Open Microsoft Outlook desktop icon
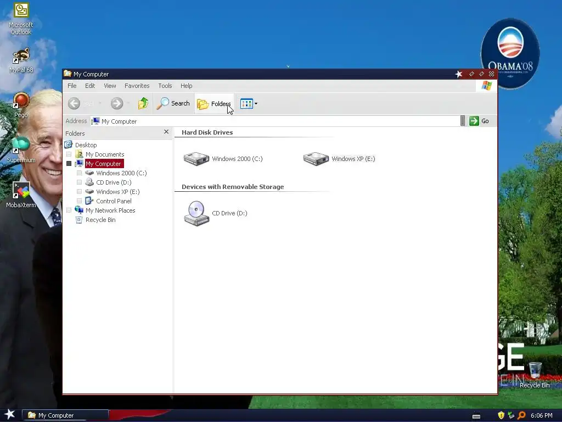Viewport: 562px width, 422px height. coord(21,19)
